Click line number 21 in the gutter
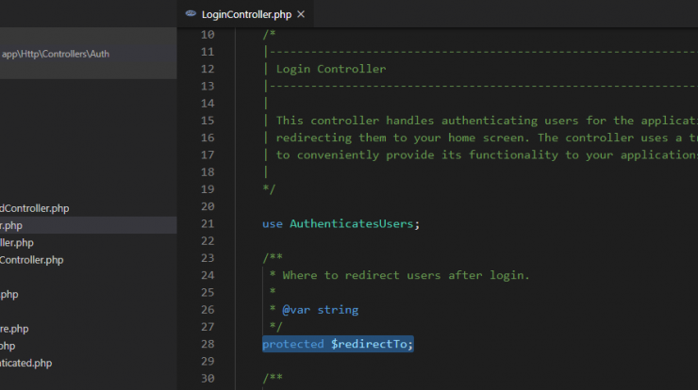 pyautogui.click(x=208, y=224)
